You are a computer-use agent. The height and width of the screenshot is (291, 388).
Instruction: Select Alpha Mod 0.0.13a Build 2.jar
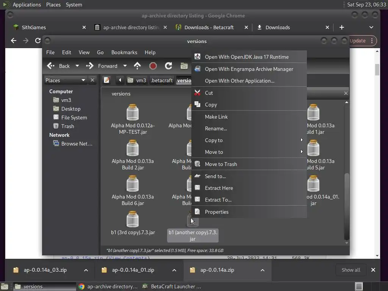click(x=133, y=155)
